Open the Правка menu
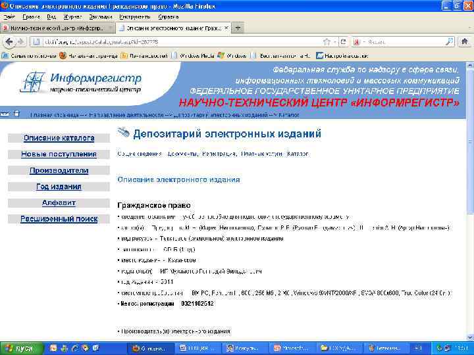 pyautogui.click(x=31, y=17)
